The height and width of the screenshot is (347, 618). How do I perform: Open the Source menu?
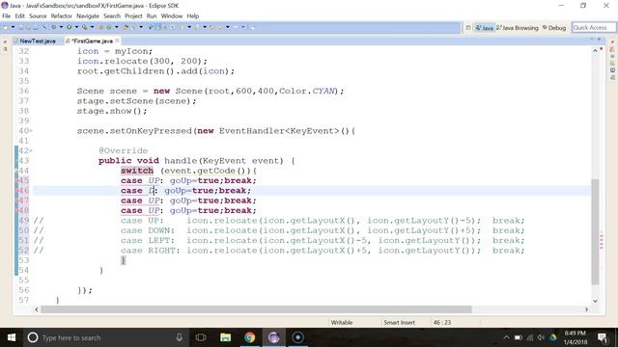(38, 16)
